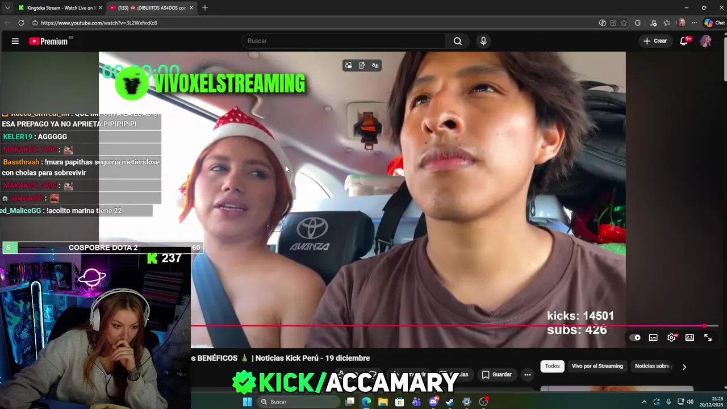The image size is (727, 409).
Task: Open the third overlay icon atop the video
Action: (x=375, y=65)
